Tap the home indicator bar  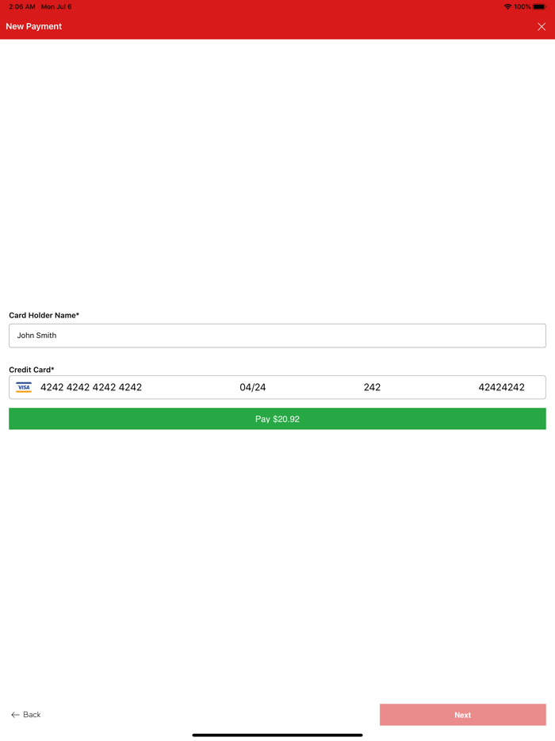tap(277, 735)
